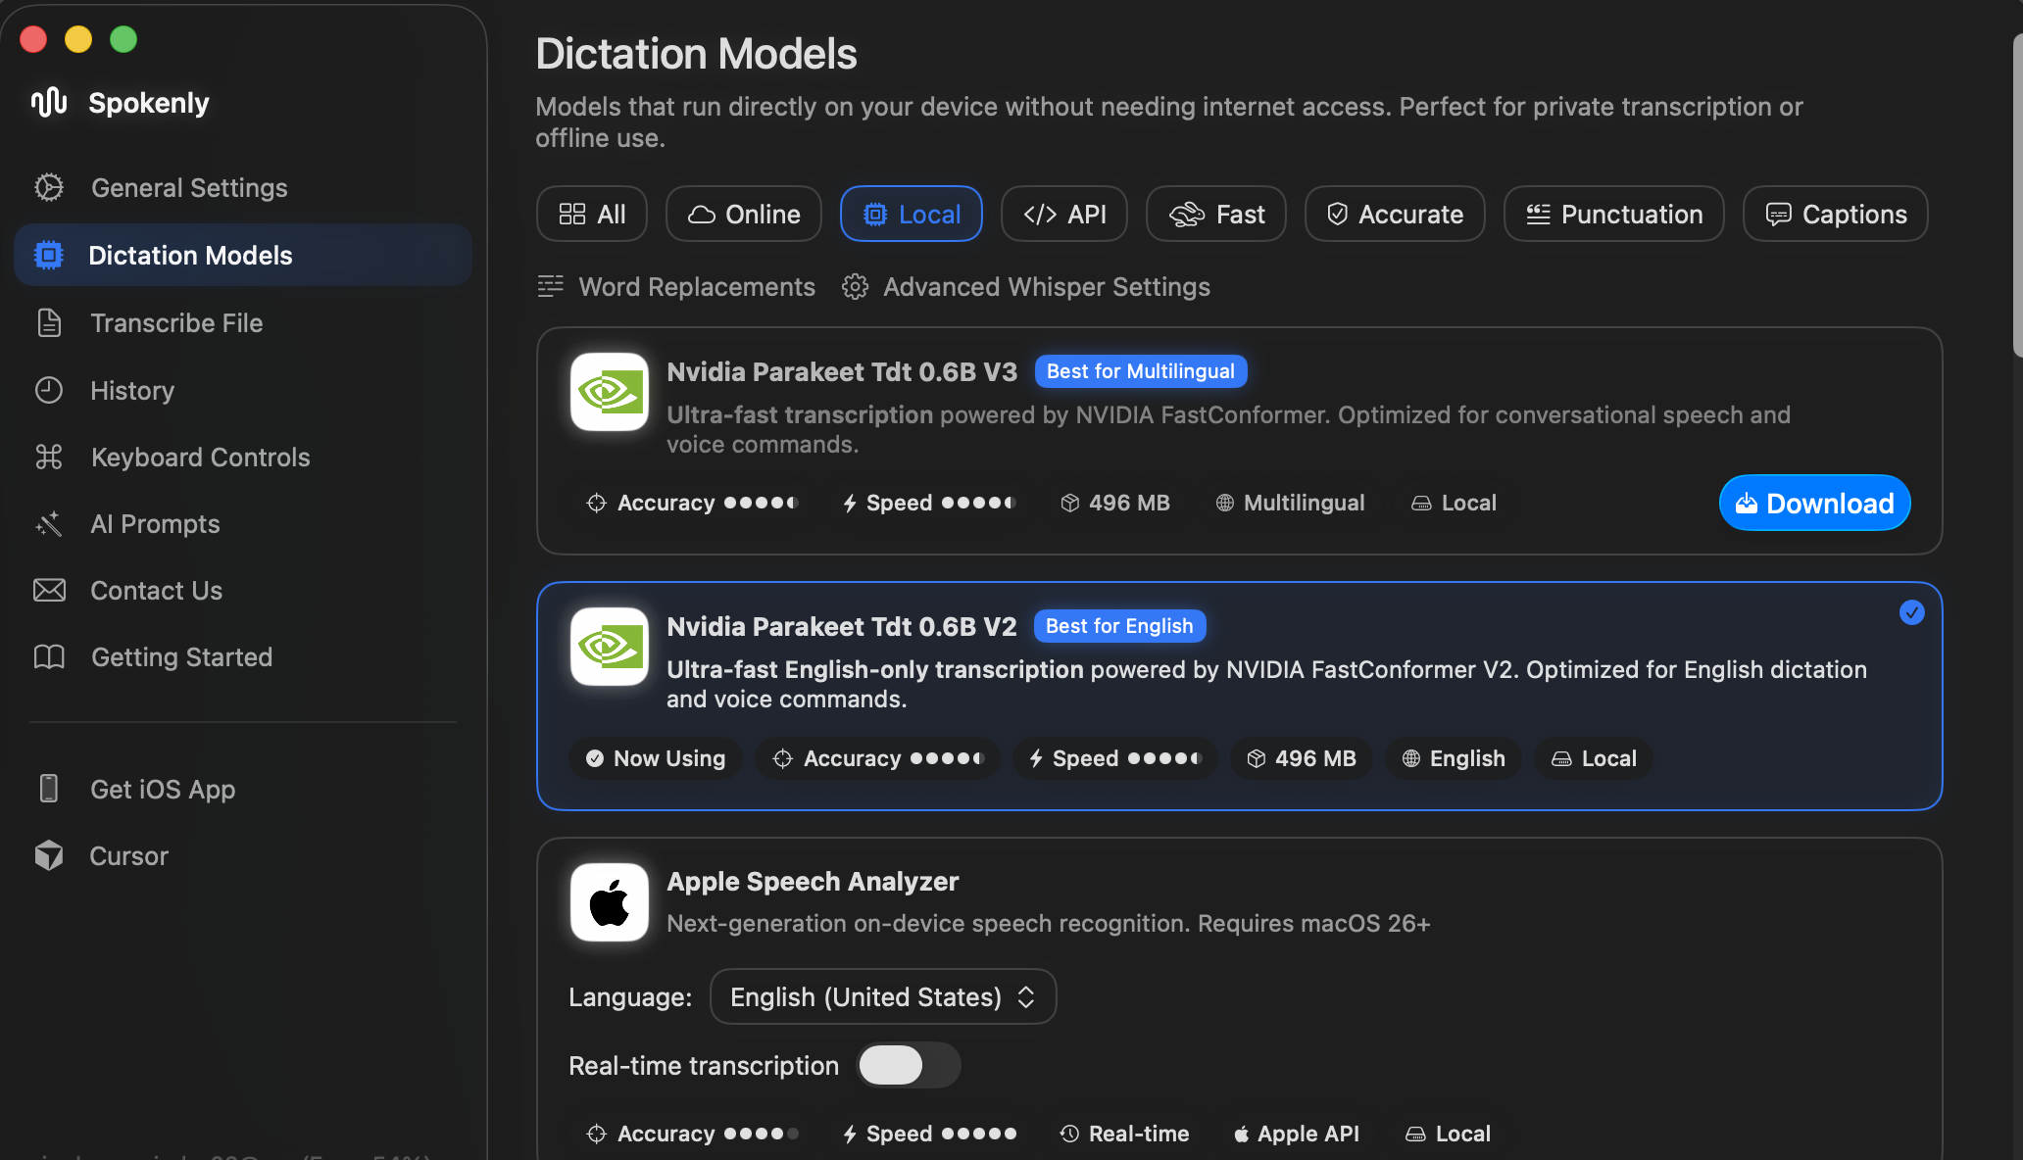
Task: Click the Transcribe File document icon
Action: 49,323
